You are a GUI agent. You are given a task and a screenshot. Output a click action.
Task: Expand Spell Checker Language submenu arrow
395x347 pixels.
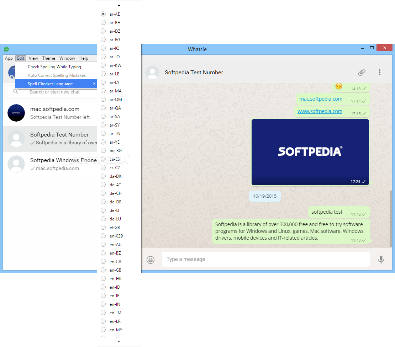tap(94, 84)
